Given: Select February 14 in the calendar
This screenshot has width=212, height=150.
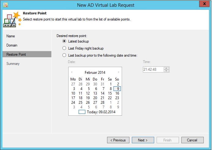Looking at the screenshot, I should click(102, 93).
